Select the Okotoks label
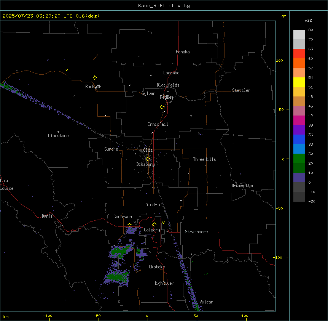 point(157,267)
